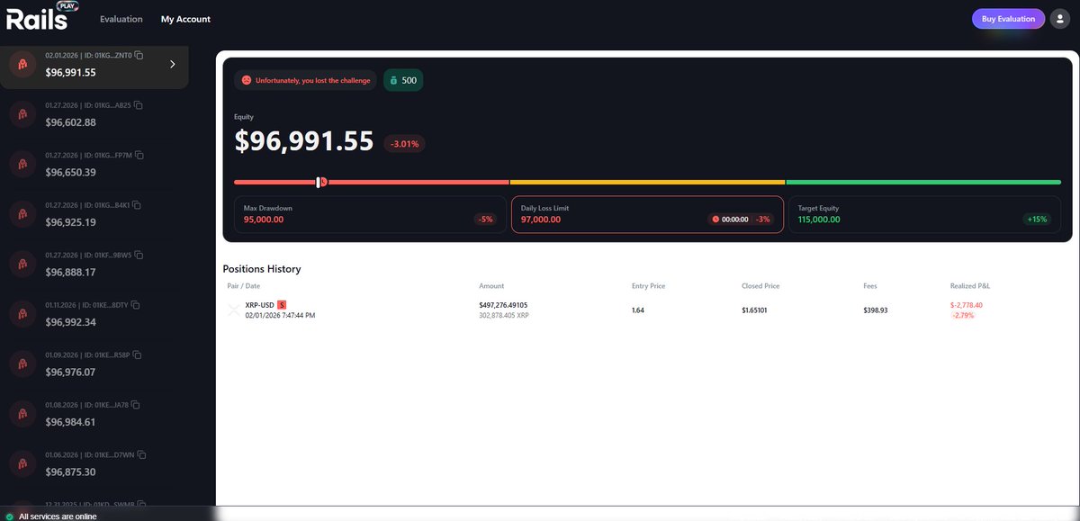
Task: Click the Realized P&L column header
Action: point(970,286)
